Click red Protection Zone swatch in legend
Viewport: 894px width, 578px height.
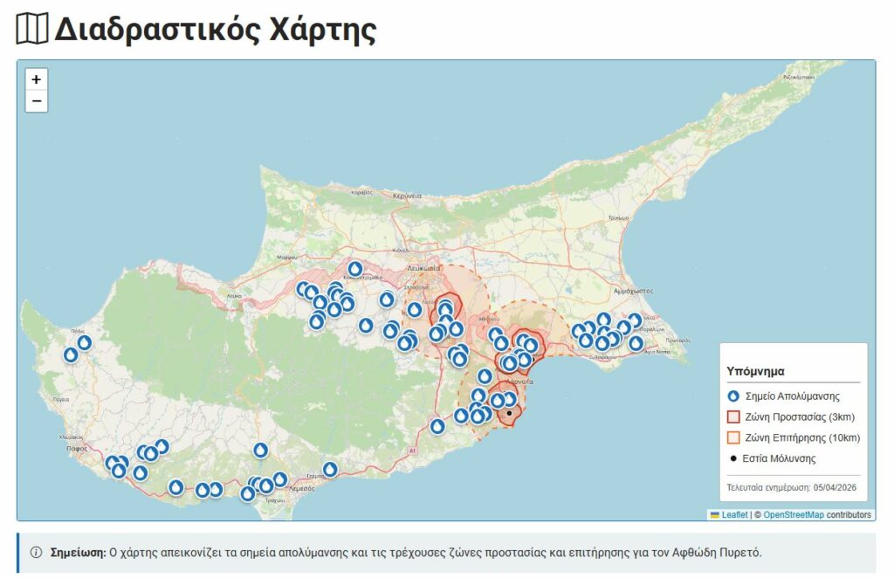[x=733, y=417]
